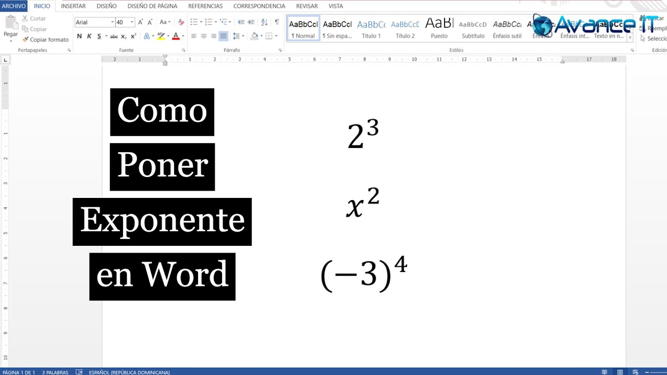Screen dimensions: 667x375
Task: Click the x² equation in the document
Action: pos(363,203)
